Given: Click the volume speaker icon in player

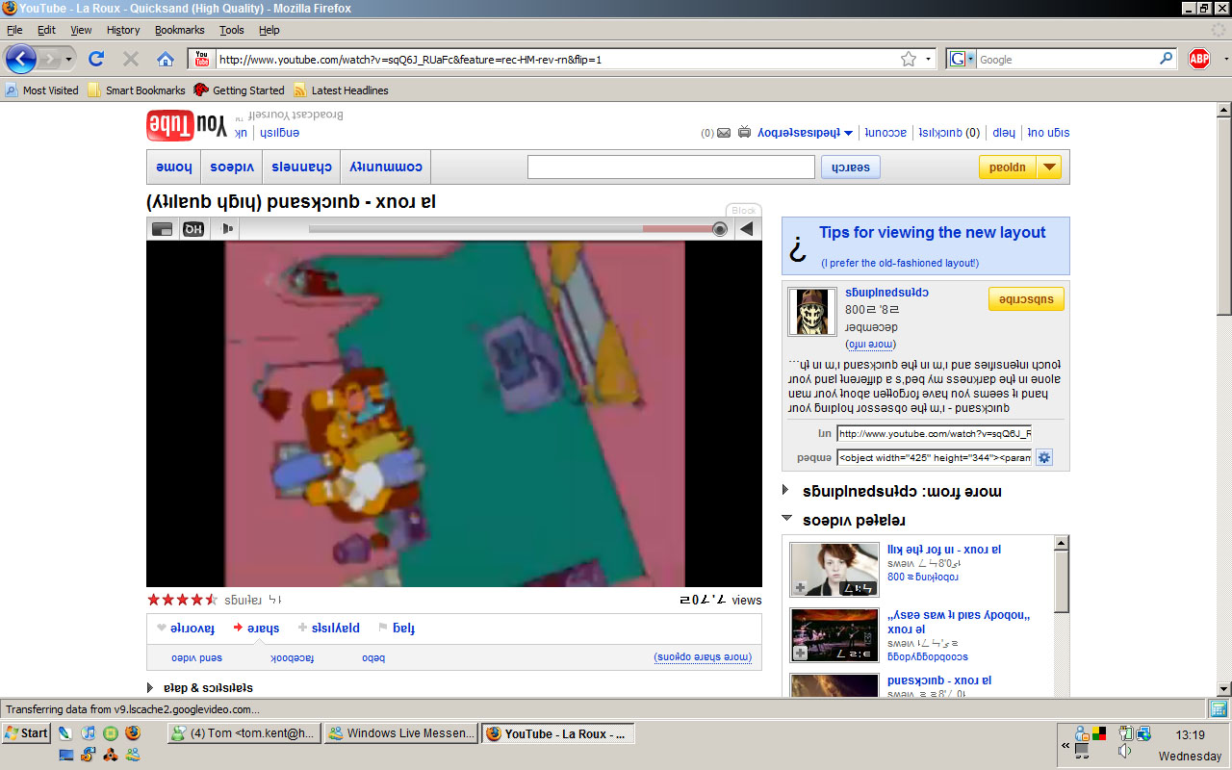Looking at the screenshot, I should click(x=226, y=229).
